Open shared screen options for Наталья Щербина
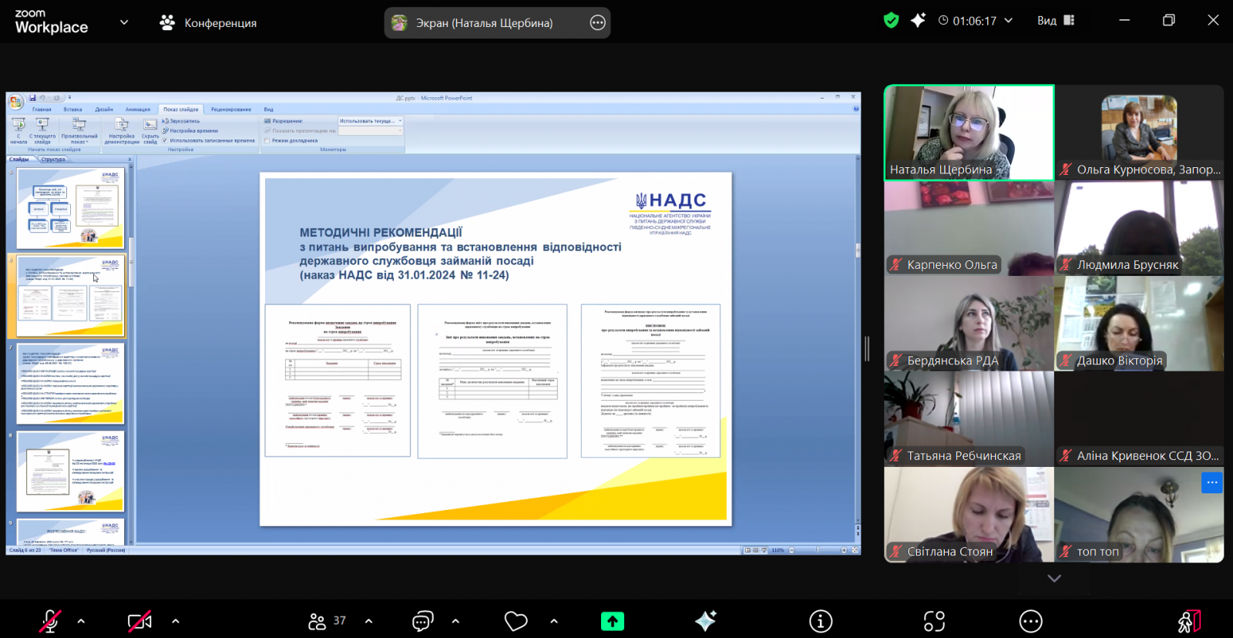Image resolution: width=1233 pixels, height=638 pixels. 597,23
